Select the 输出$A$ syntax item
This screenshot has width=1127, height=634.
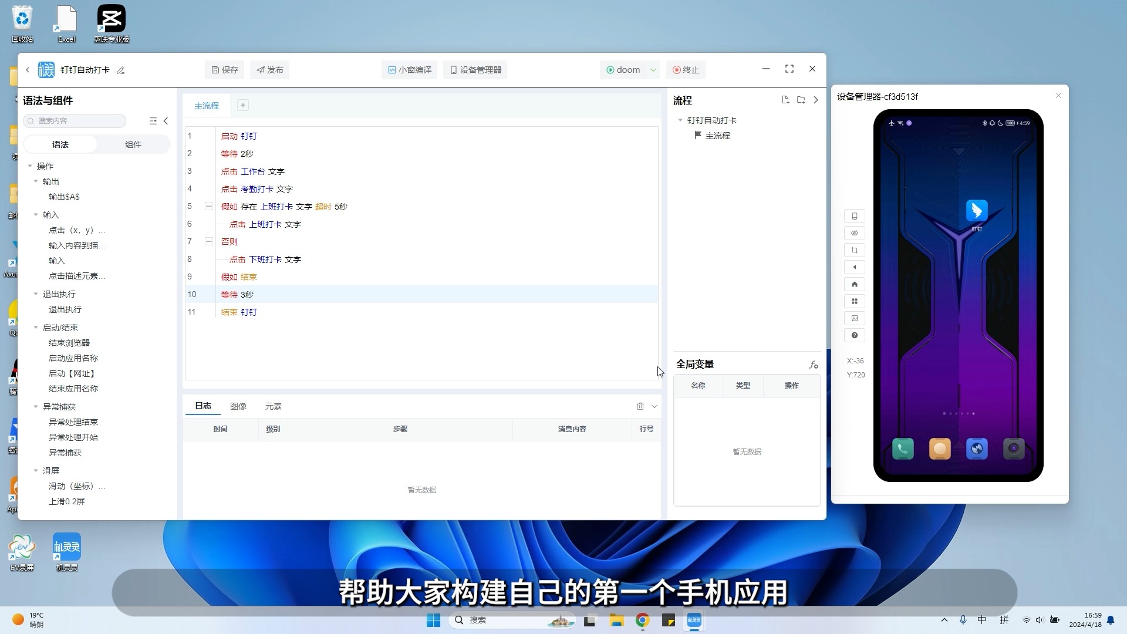(64, 197)
